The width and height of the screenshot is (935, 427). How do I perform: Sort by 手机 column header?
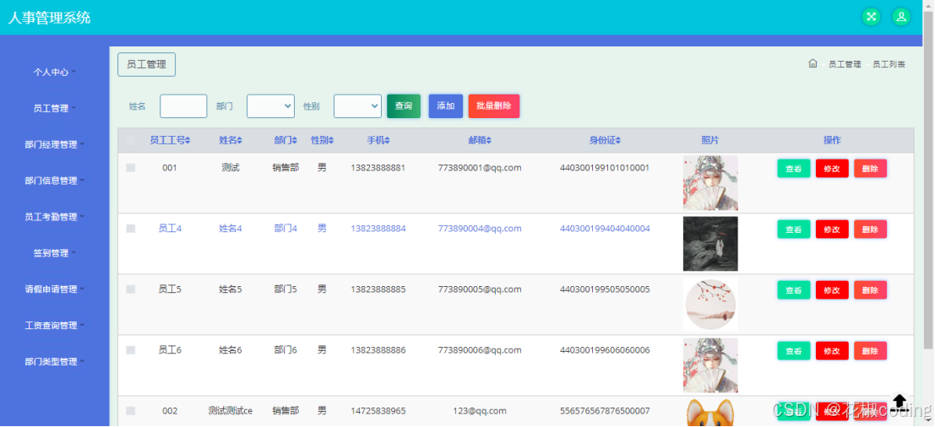[x=378, y=141]
